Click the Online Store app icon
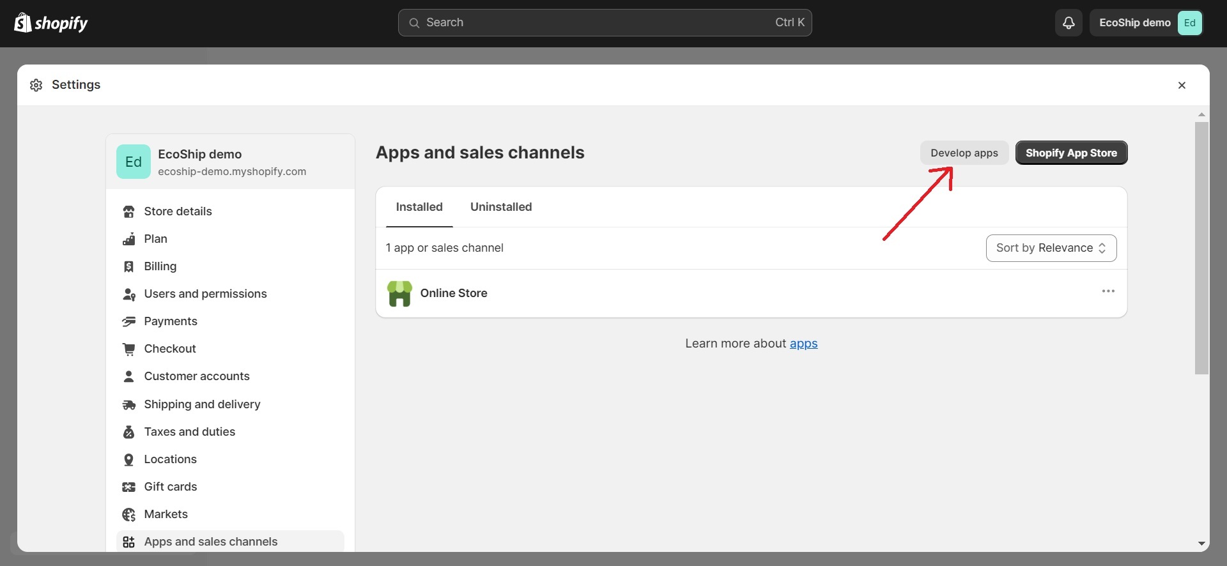Viewport: 1227px width, 566px height. pyautogui.click(x=399, y=293)
